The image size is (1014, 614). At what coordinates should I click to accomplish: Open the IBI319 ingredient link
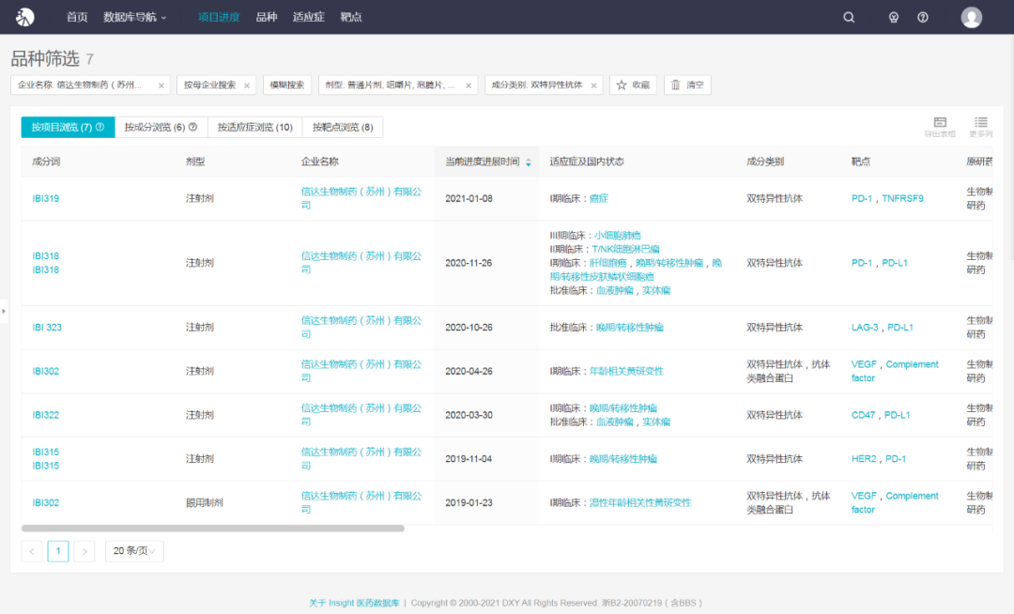coord(46,198)
